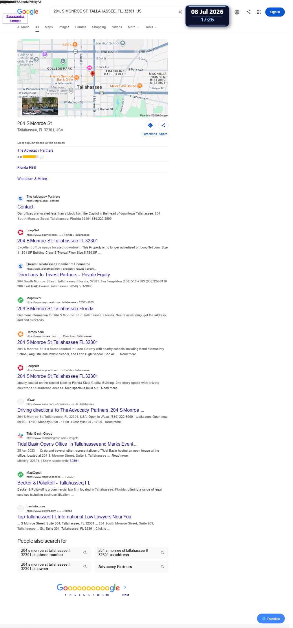Expand the More dropdown menu
The width and height of the screenshot is (293, 628).
point(133,27)
